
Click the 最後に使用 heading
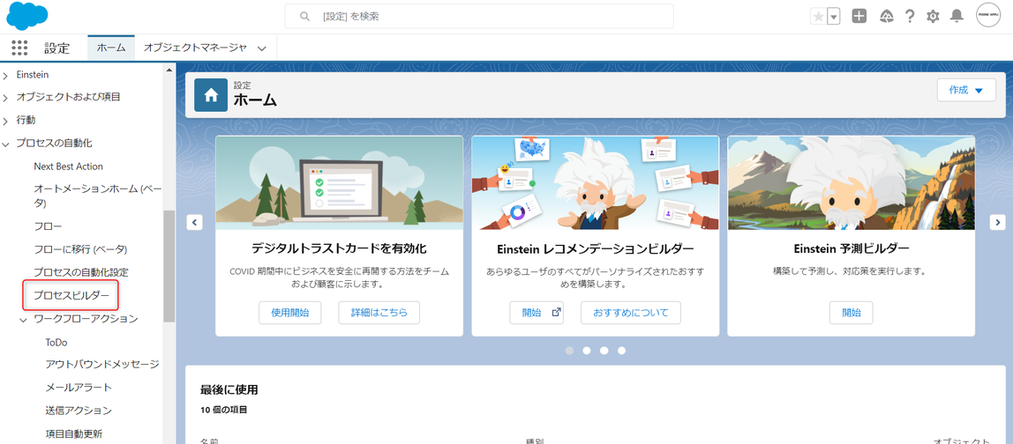229,389
